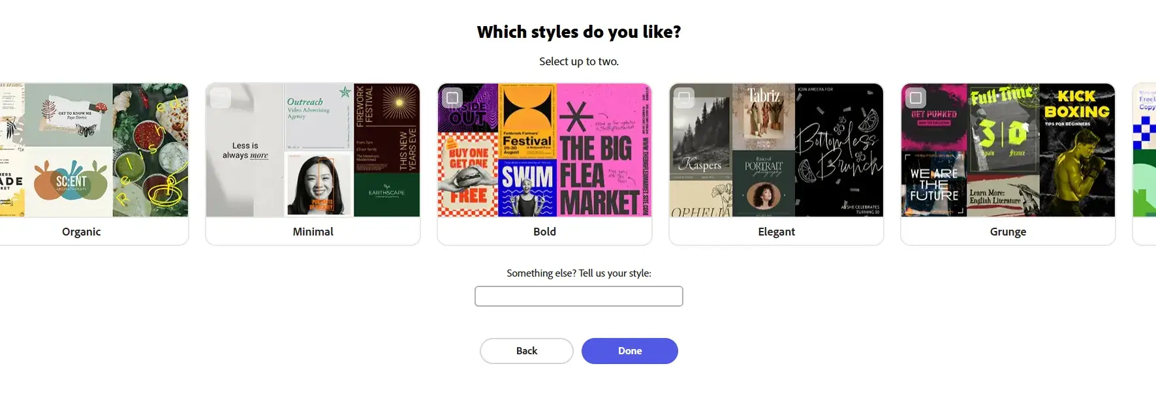Image resolution: width=1156 pixels, height=398 pixels.
Task: Click the Back button
Action: pos(526,350)
